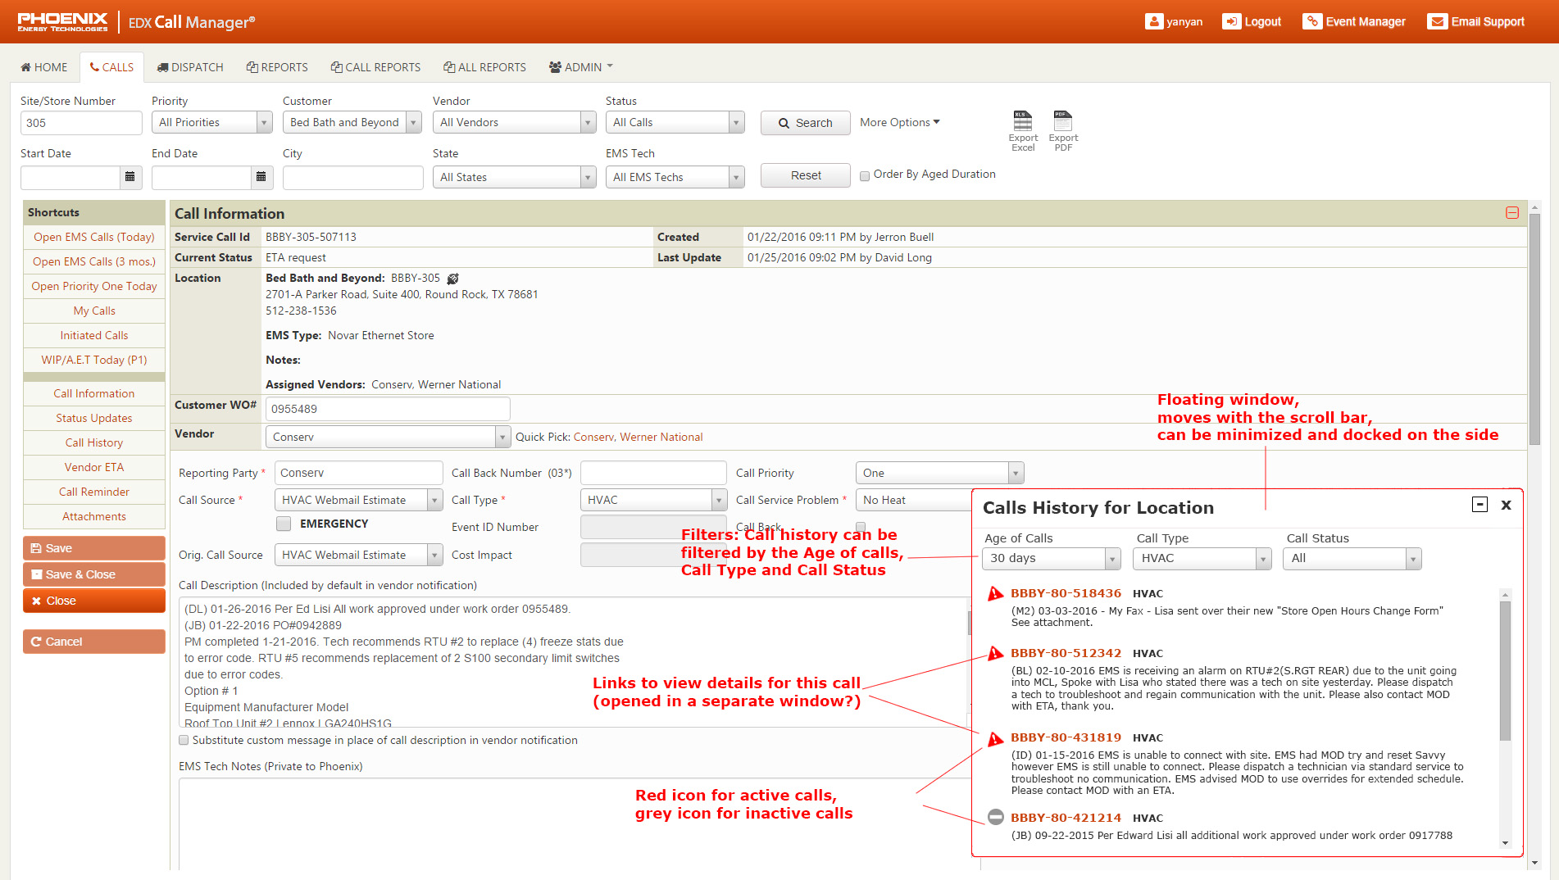
Task: Tick the substitute custom message checkbox
Action: [184, 741]
